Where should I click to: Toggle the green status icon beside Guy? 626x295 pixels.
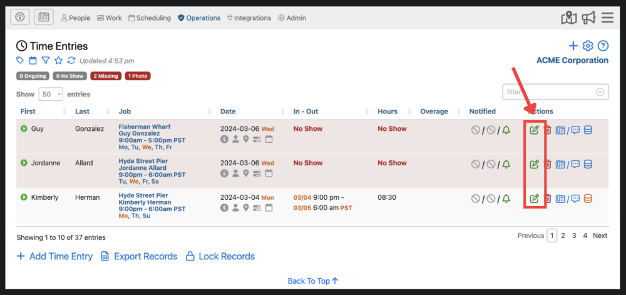click(24, 129)
